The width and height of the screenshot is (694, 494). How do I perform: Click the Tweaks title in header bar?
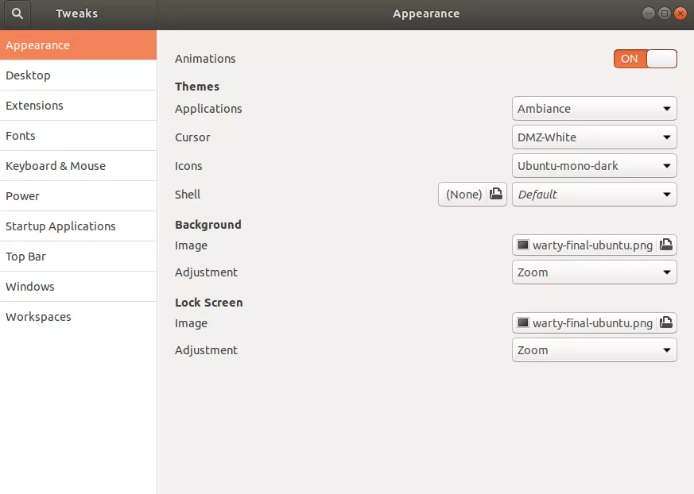click(x=76, y=14)
